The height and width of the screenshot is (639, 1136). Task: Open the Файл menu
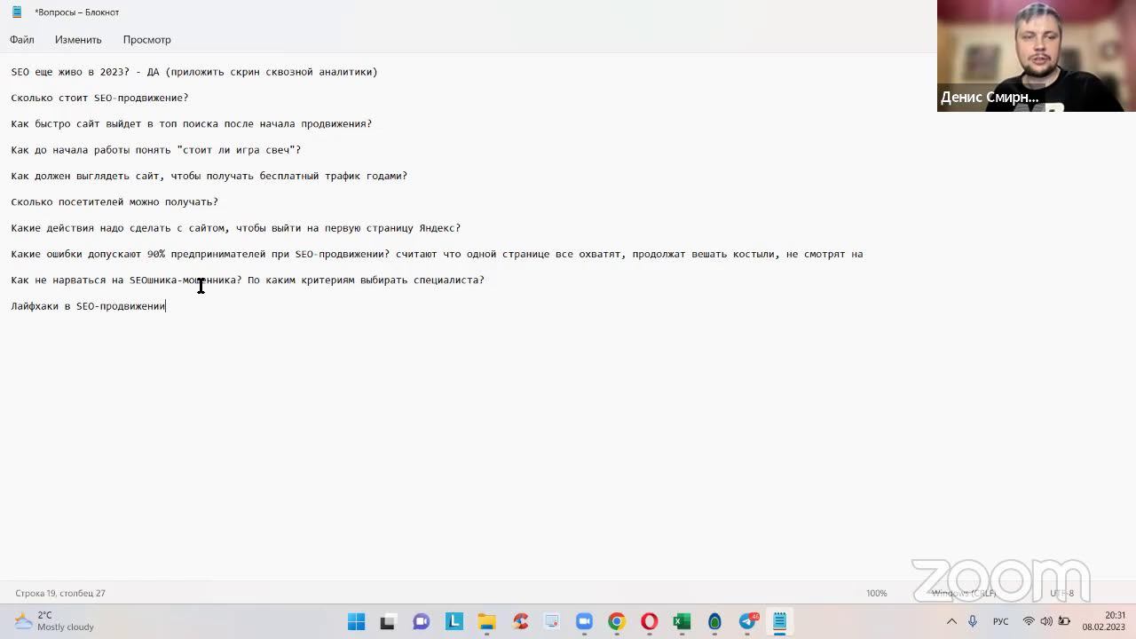coord(22,40)
